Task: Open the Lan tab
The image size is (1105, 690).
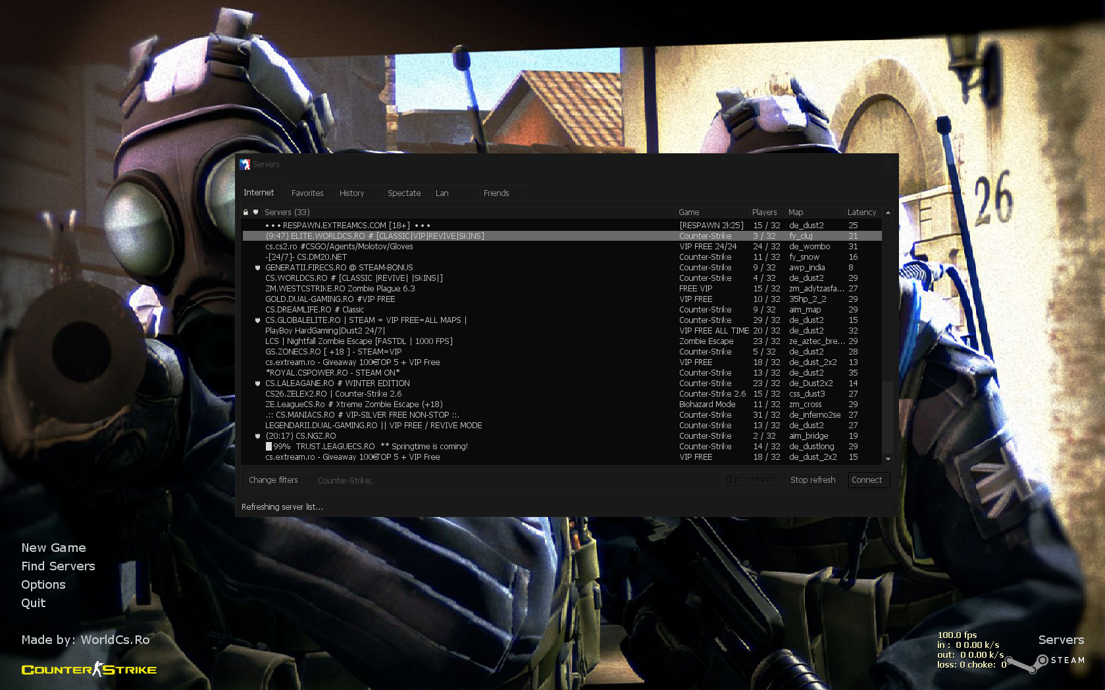Action: click(x=455, y=193)
